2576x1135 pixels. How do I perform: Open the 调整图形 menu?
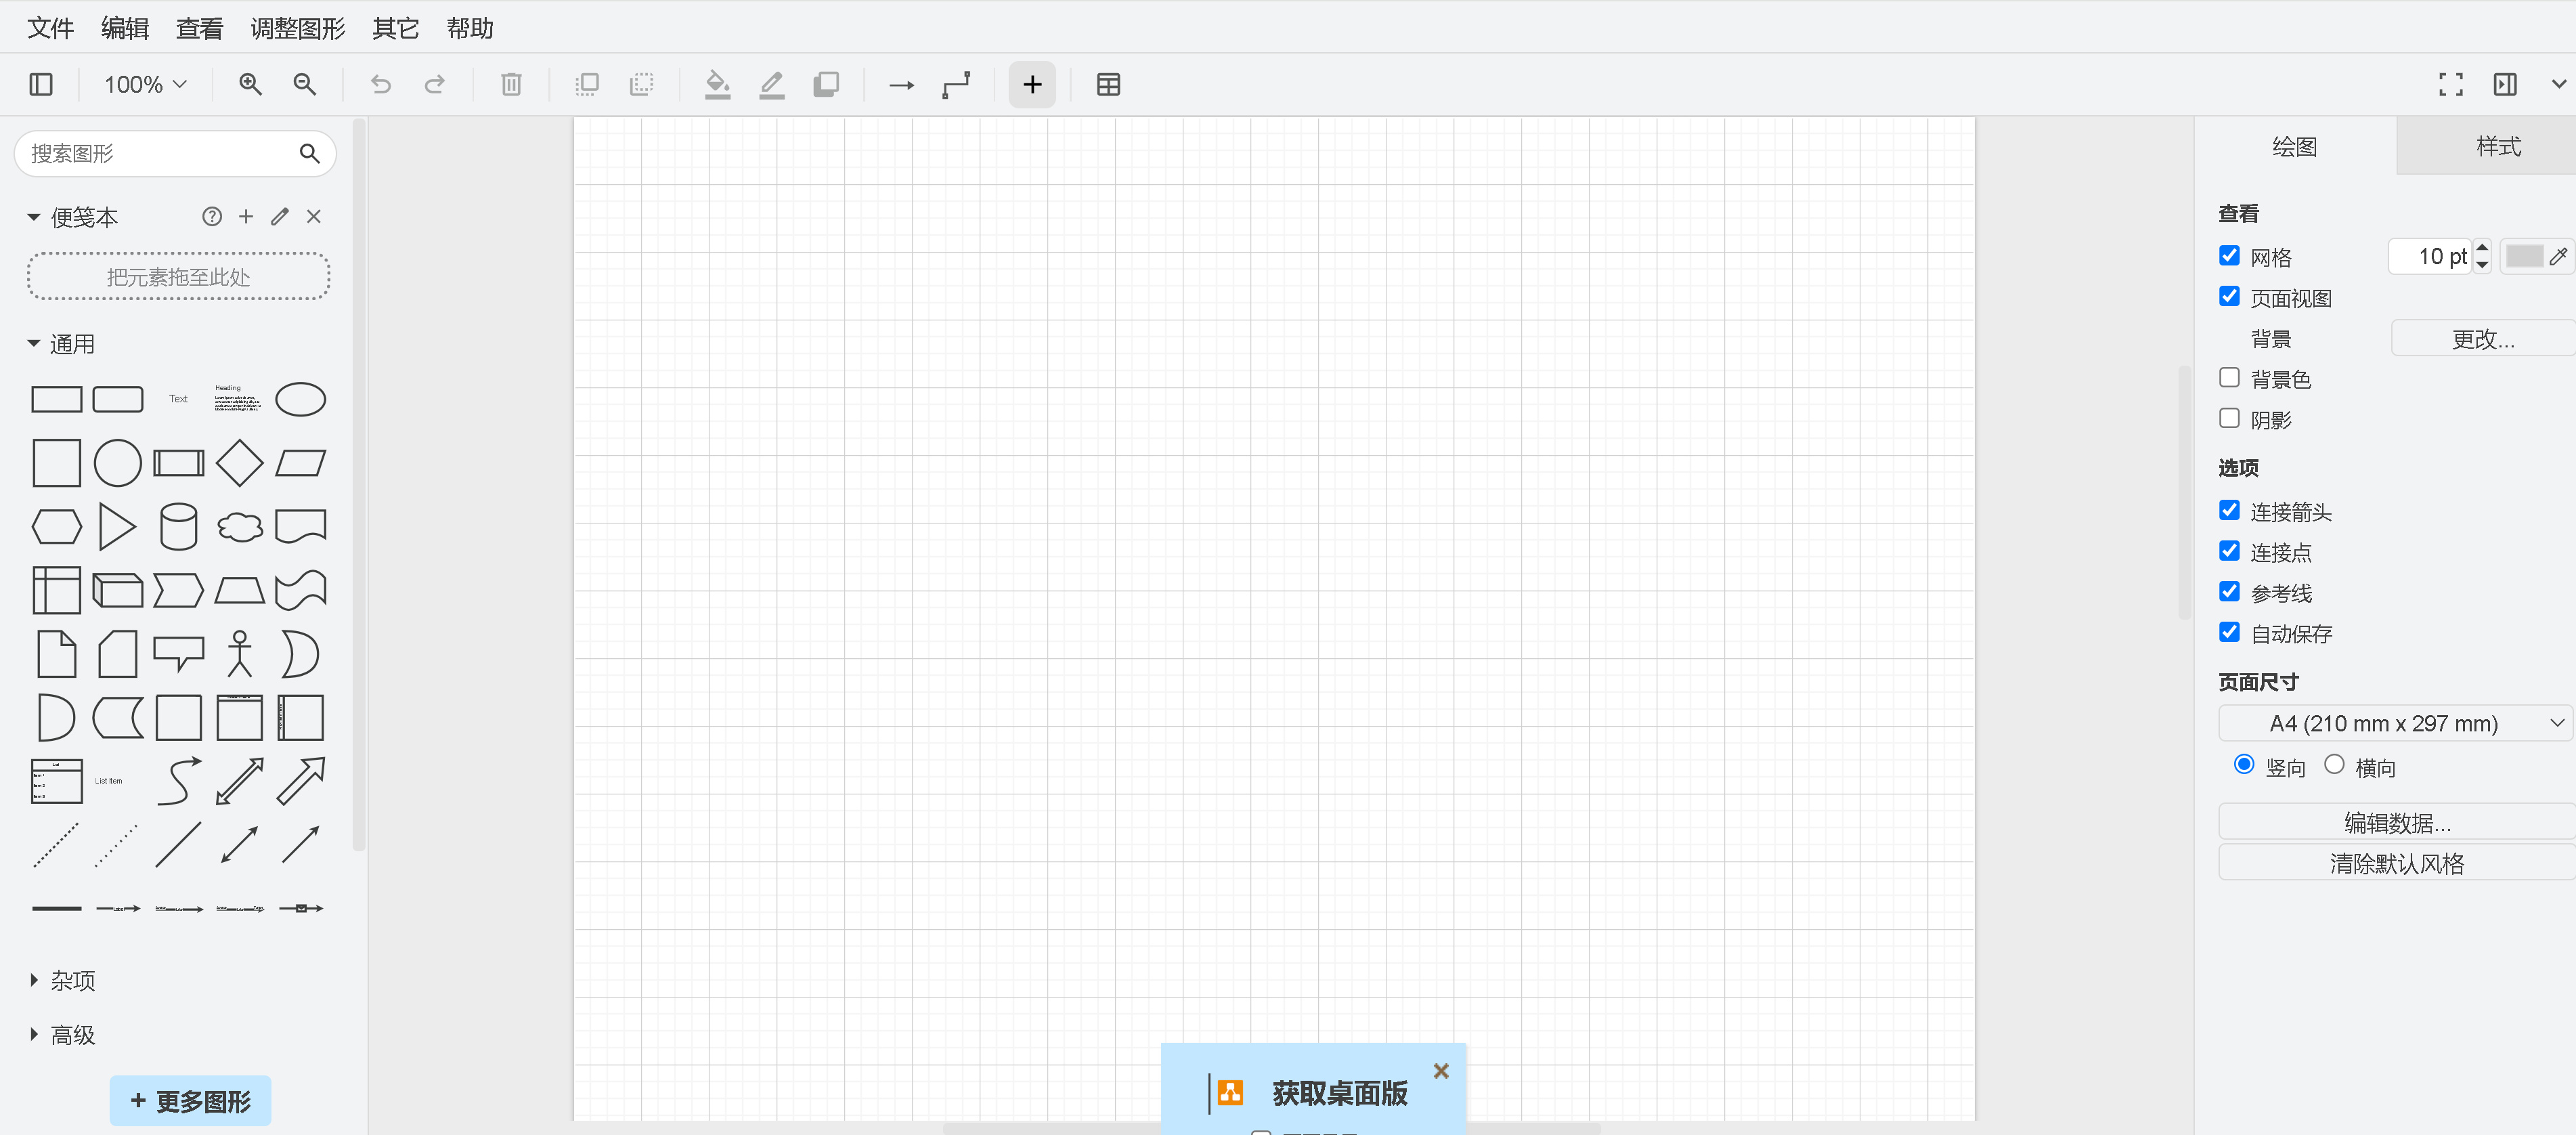point(297,28)
